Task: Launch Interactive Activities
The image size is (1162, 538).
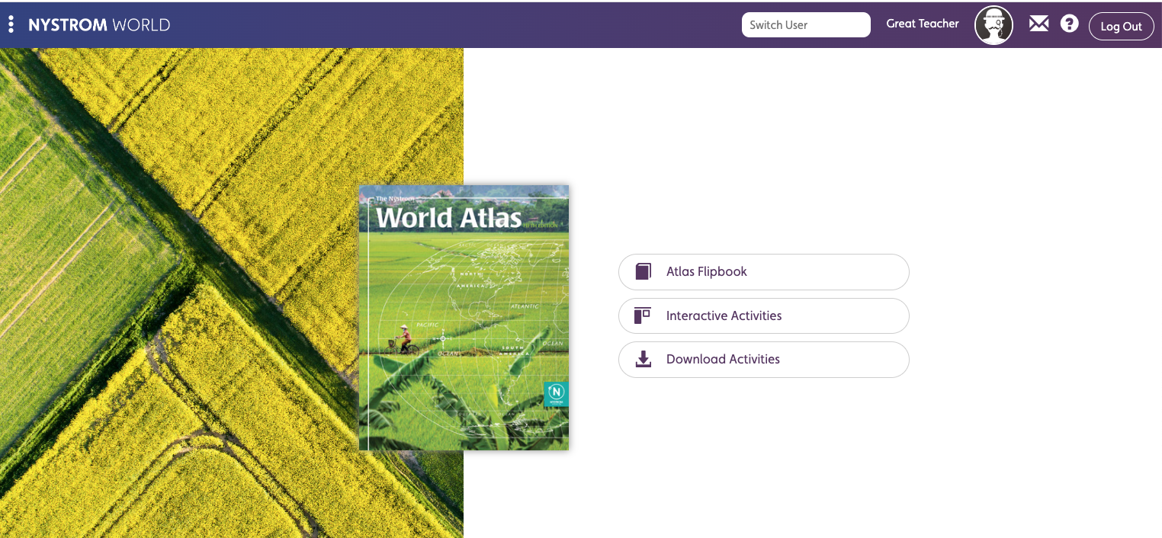Action: [x=763, y=315]
